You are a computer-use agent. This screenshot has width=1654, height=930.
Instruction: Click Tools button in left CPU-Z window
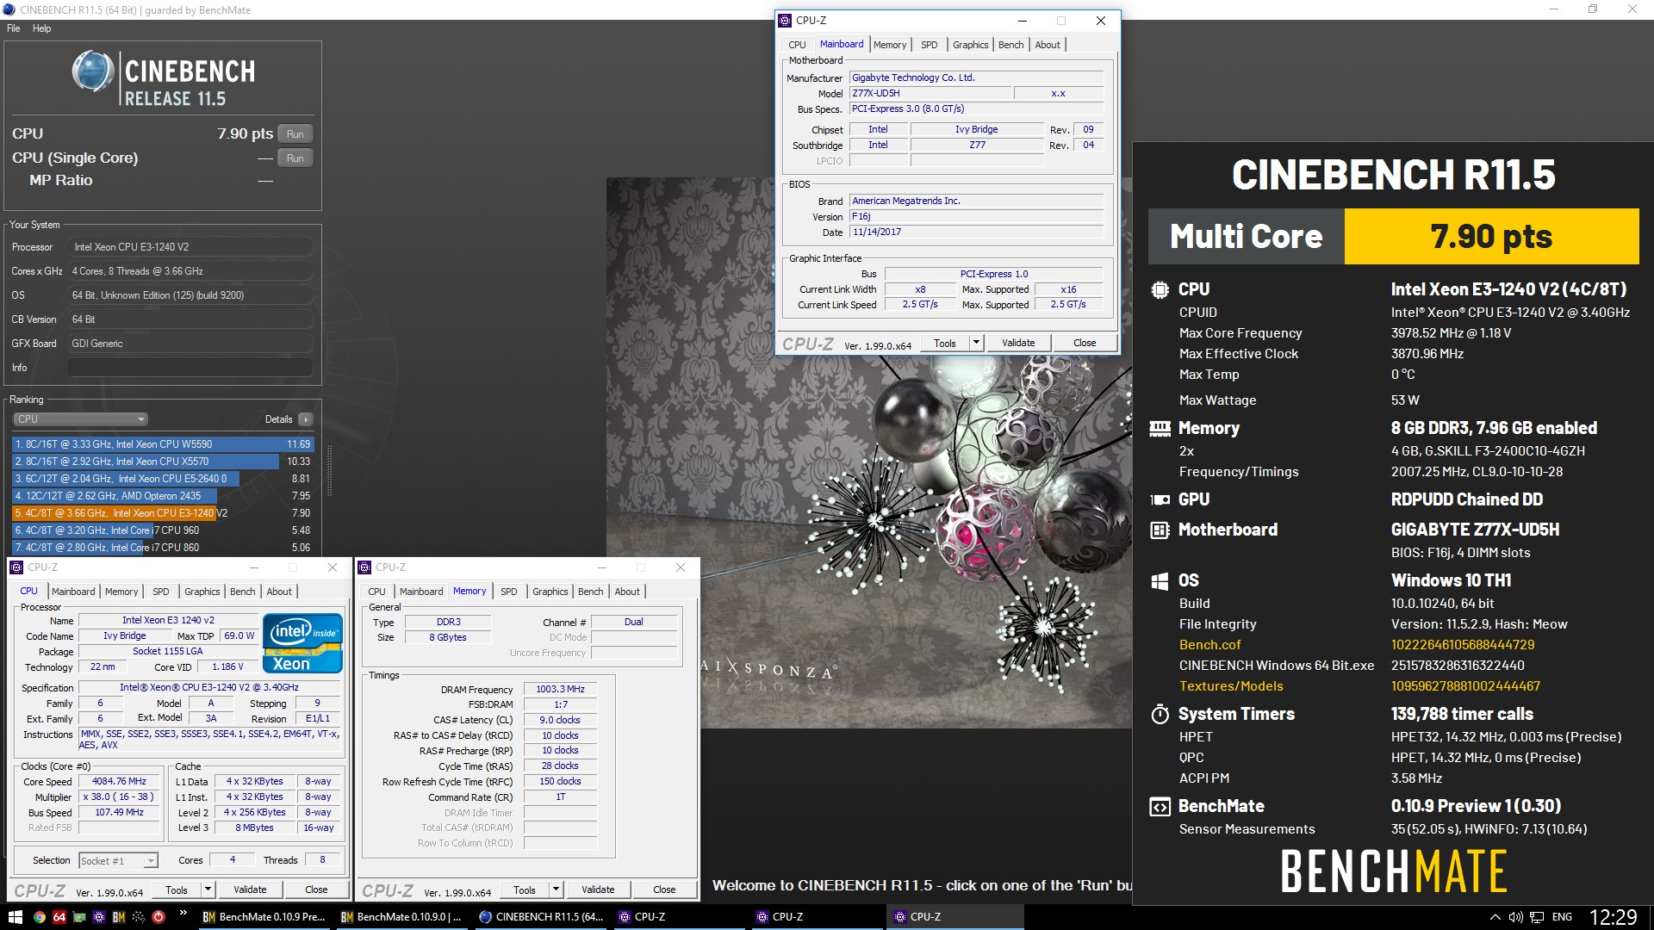pos(177,890)
